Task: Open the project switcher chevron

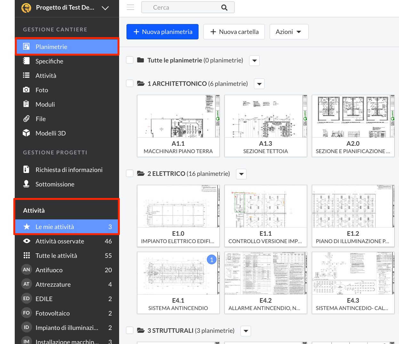Action: pyautogui.click(x=105, y=8)
